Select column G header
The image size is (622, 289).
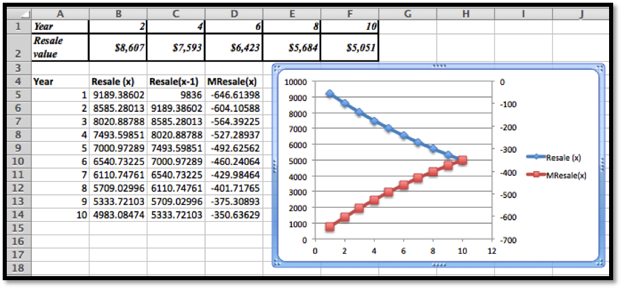pos(407,13)
